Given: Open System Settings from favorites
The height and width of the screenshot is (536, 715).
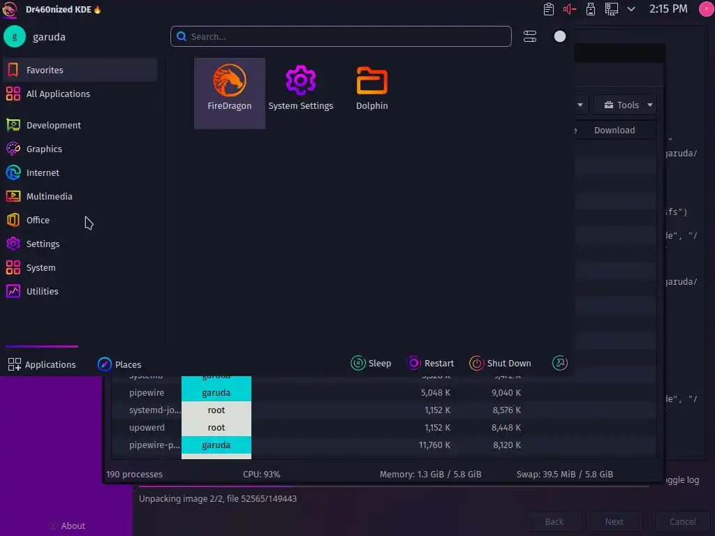Looking at the screenshot, I should 300,93.
